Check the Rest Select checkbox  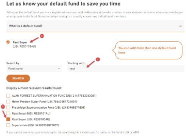pyautogui.click(x=8, y=113)
